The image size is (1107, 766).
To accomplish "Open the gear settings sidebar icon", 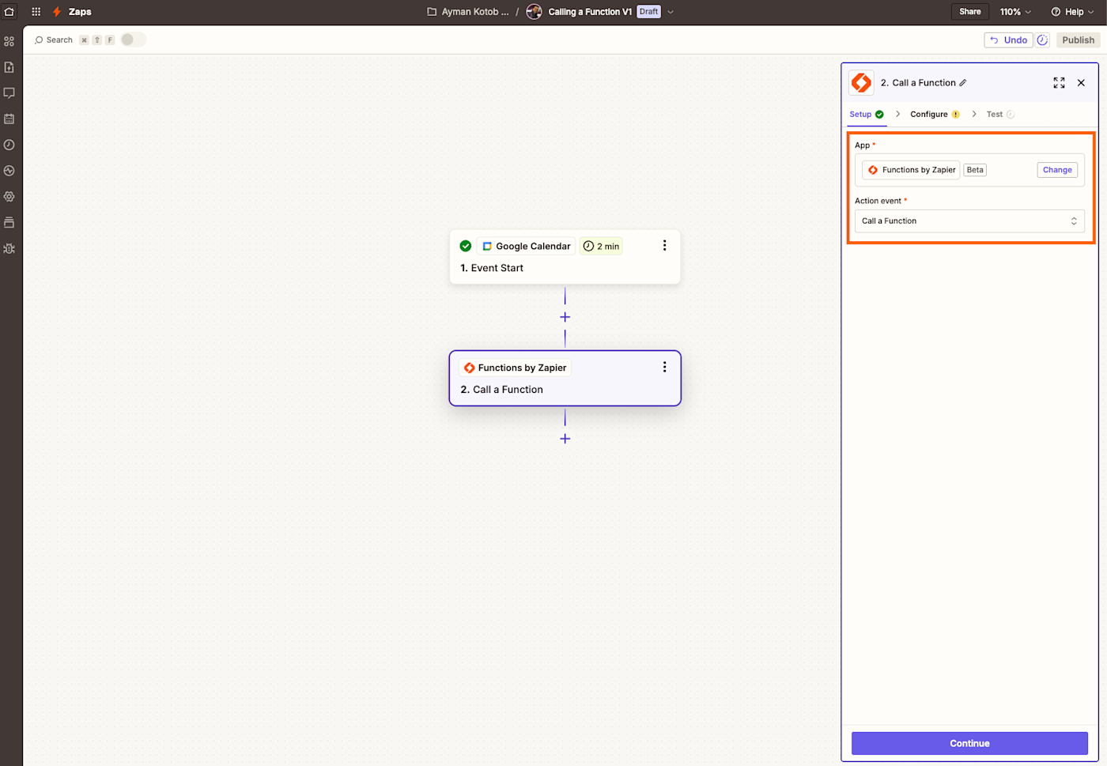I will [x=9, y=197].
